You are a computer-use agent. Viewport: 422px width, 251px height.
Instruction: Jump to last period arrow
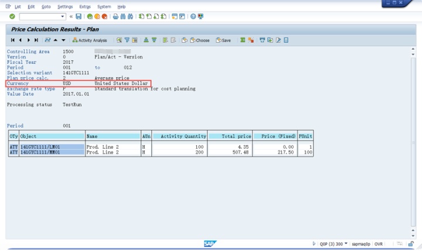(36, 40)
